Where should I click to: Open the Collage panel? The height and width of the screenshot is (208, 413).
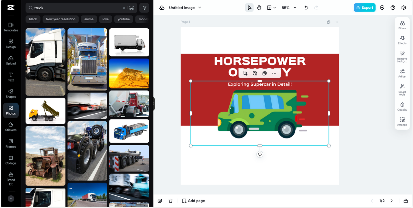pyautogui.click(x=11, y=160)
